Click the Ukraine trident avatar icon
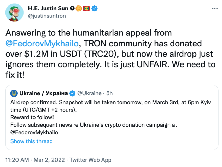The width and height of the screenshot is (222, 167). pos(14,93)
